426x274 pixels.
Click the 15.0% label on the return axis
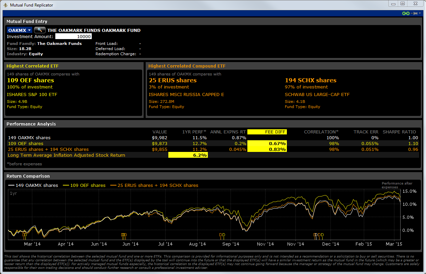tap(409, 191)
